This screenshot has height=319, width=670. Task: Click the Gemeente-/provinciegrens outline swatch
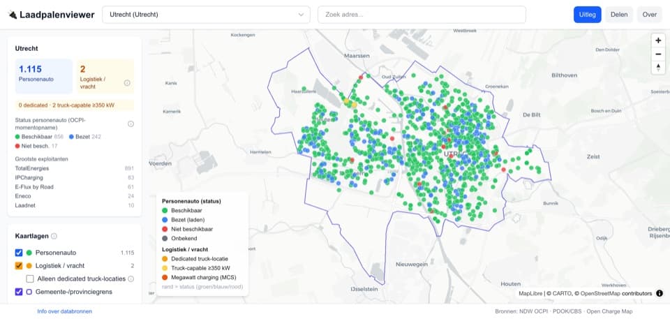29,292
